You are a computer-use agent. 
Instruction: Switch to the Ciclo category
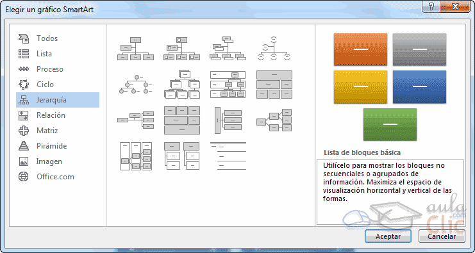click(58, 85)
